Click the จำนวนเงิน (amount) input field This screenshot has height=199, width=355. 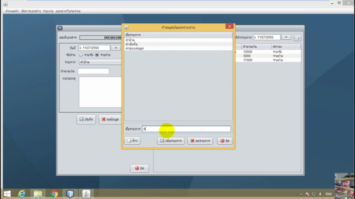point(93,71)
